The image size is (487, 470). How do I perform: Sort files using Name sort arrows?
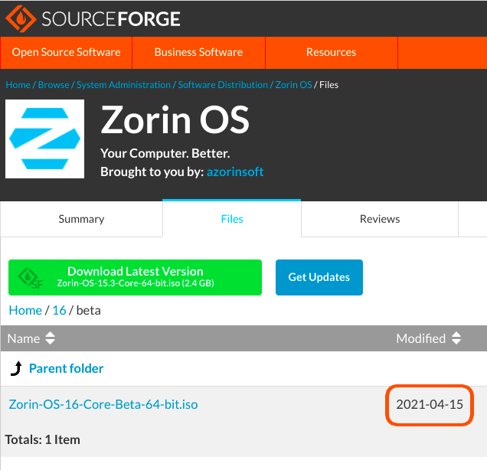pos(51,338)
